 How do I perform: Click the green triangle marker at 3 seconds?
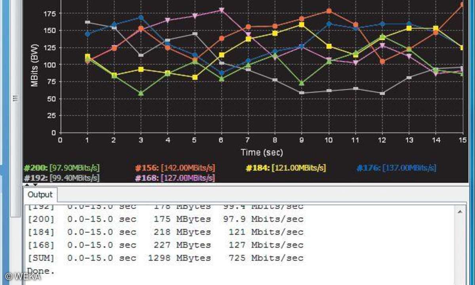point(141,93)
